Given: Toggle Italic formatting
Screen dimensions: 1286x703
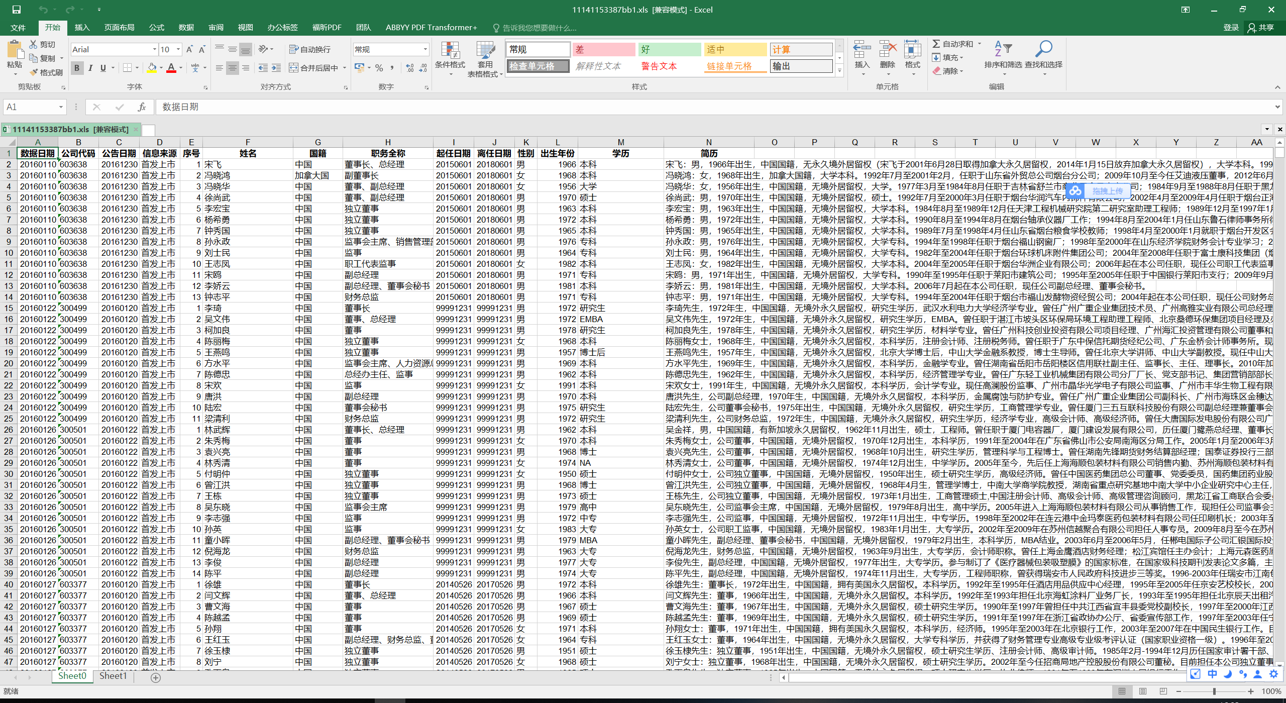Looking at the screenshot, I should click(90, 68).
